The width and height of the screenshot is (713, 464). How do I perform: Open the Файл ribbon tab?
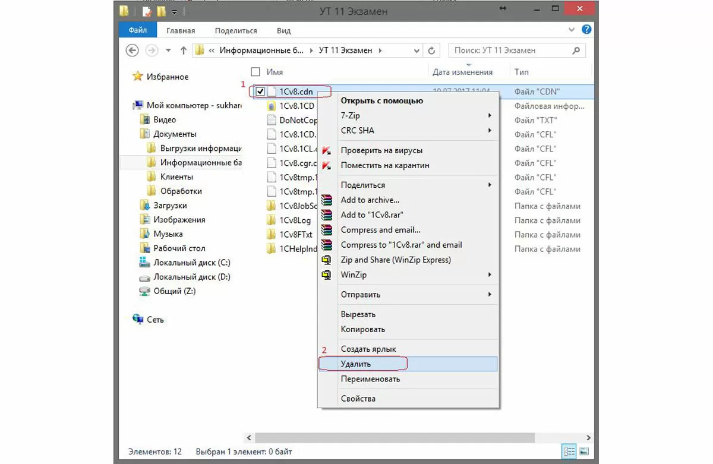(x=138, y=30)
